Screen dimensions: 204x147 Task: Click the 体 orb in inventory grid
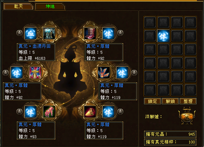pyautogui.click(x=163, y=36)
